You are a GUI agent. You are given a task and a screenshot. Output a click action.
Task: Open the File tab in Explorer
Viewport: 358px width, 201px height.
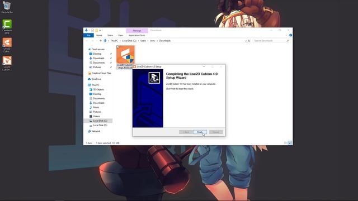(88, 35)
